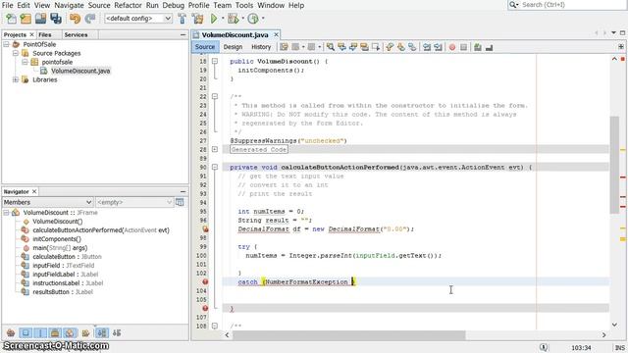Click the New File toolbar icon
Viewport: 628px width, 353px height.
point(11,19)
